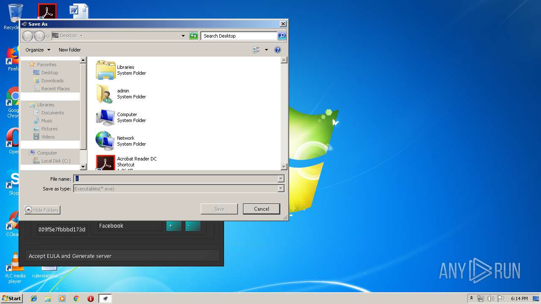Viewport: 541px width, 304px height.
Task: Open Windows Media Player from the taskbar
Action: [x=62, y=299]
